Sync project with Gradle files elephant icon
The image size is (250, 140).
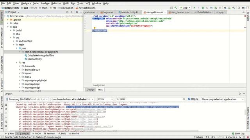click(x=225, y=8)
